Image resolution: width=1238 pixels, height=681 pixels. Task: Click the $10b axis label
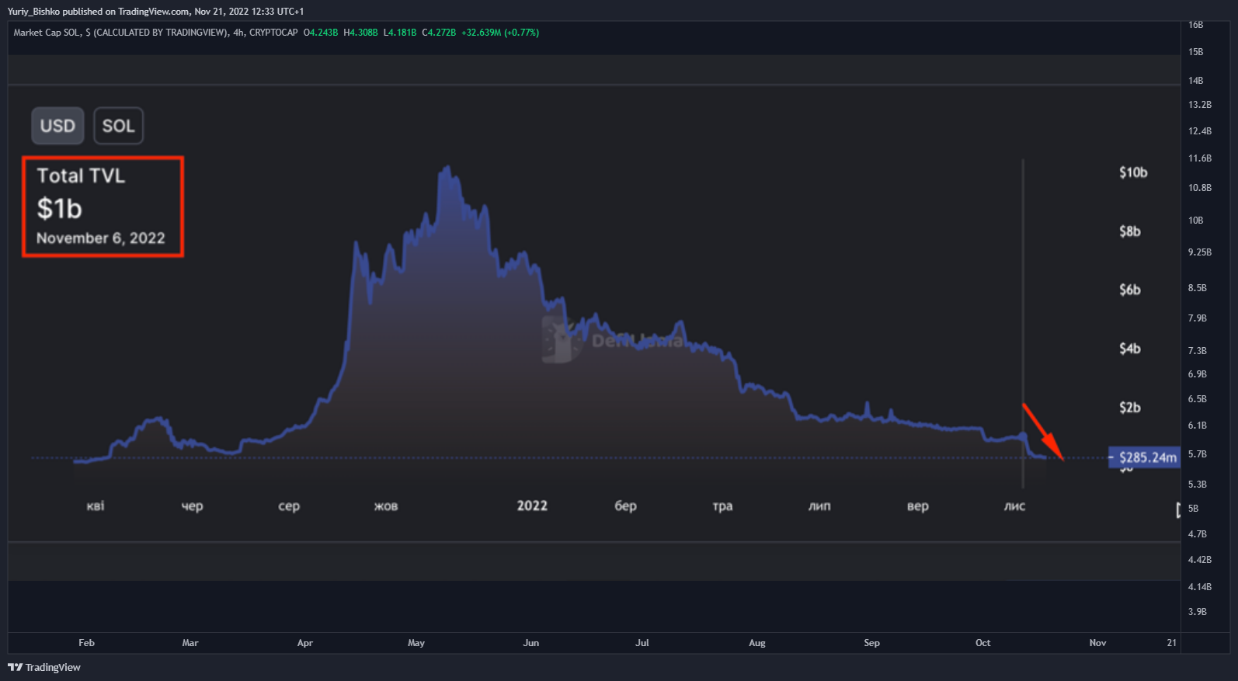[x=1133, y=172]
